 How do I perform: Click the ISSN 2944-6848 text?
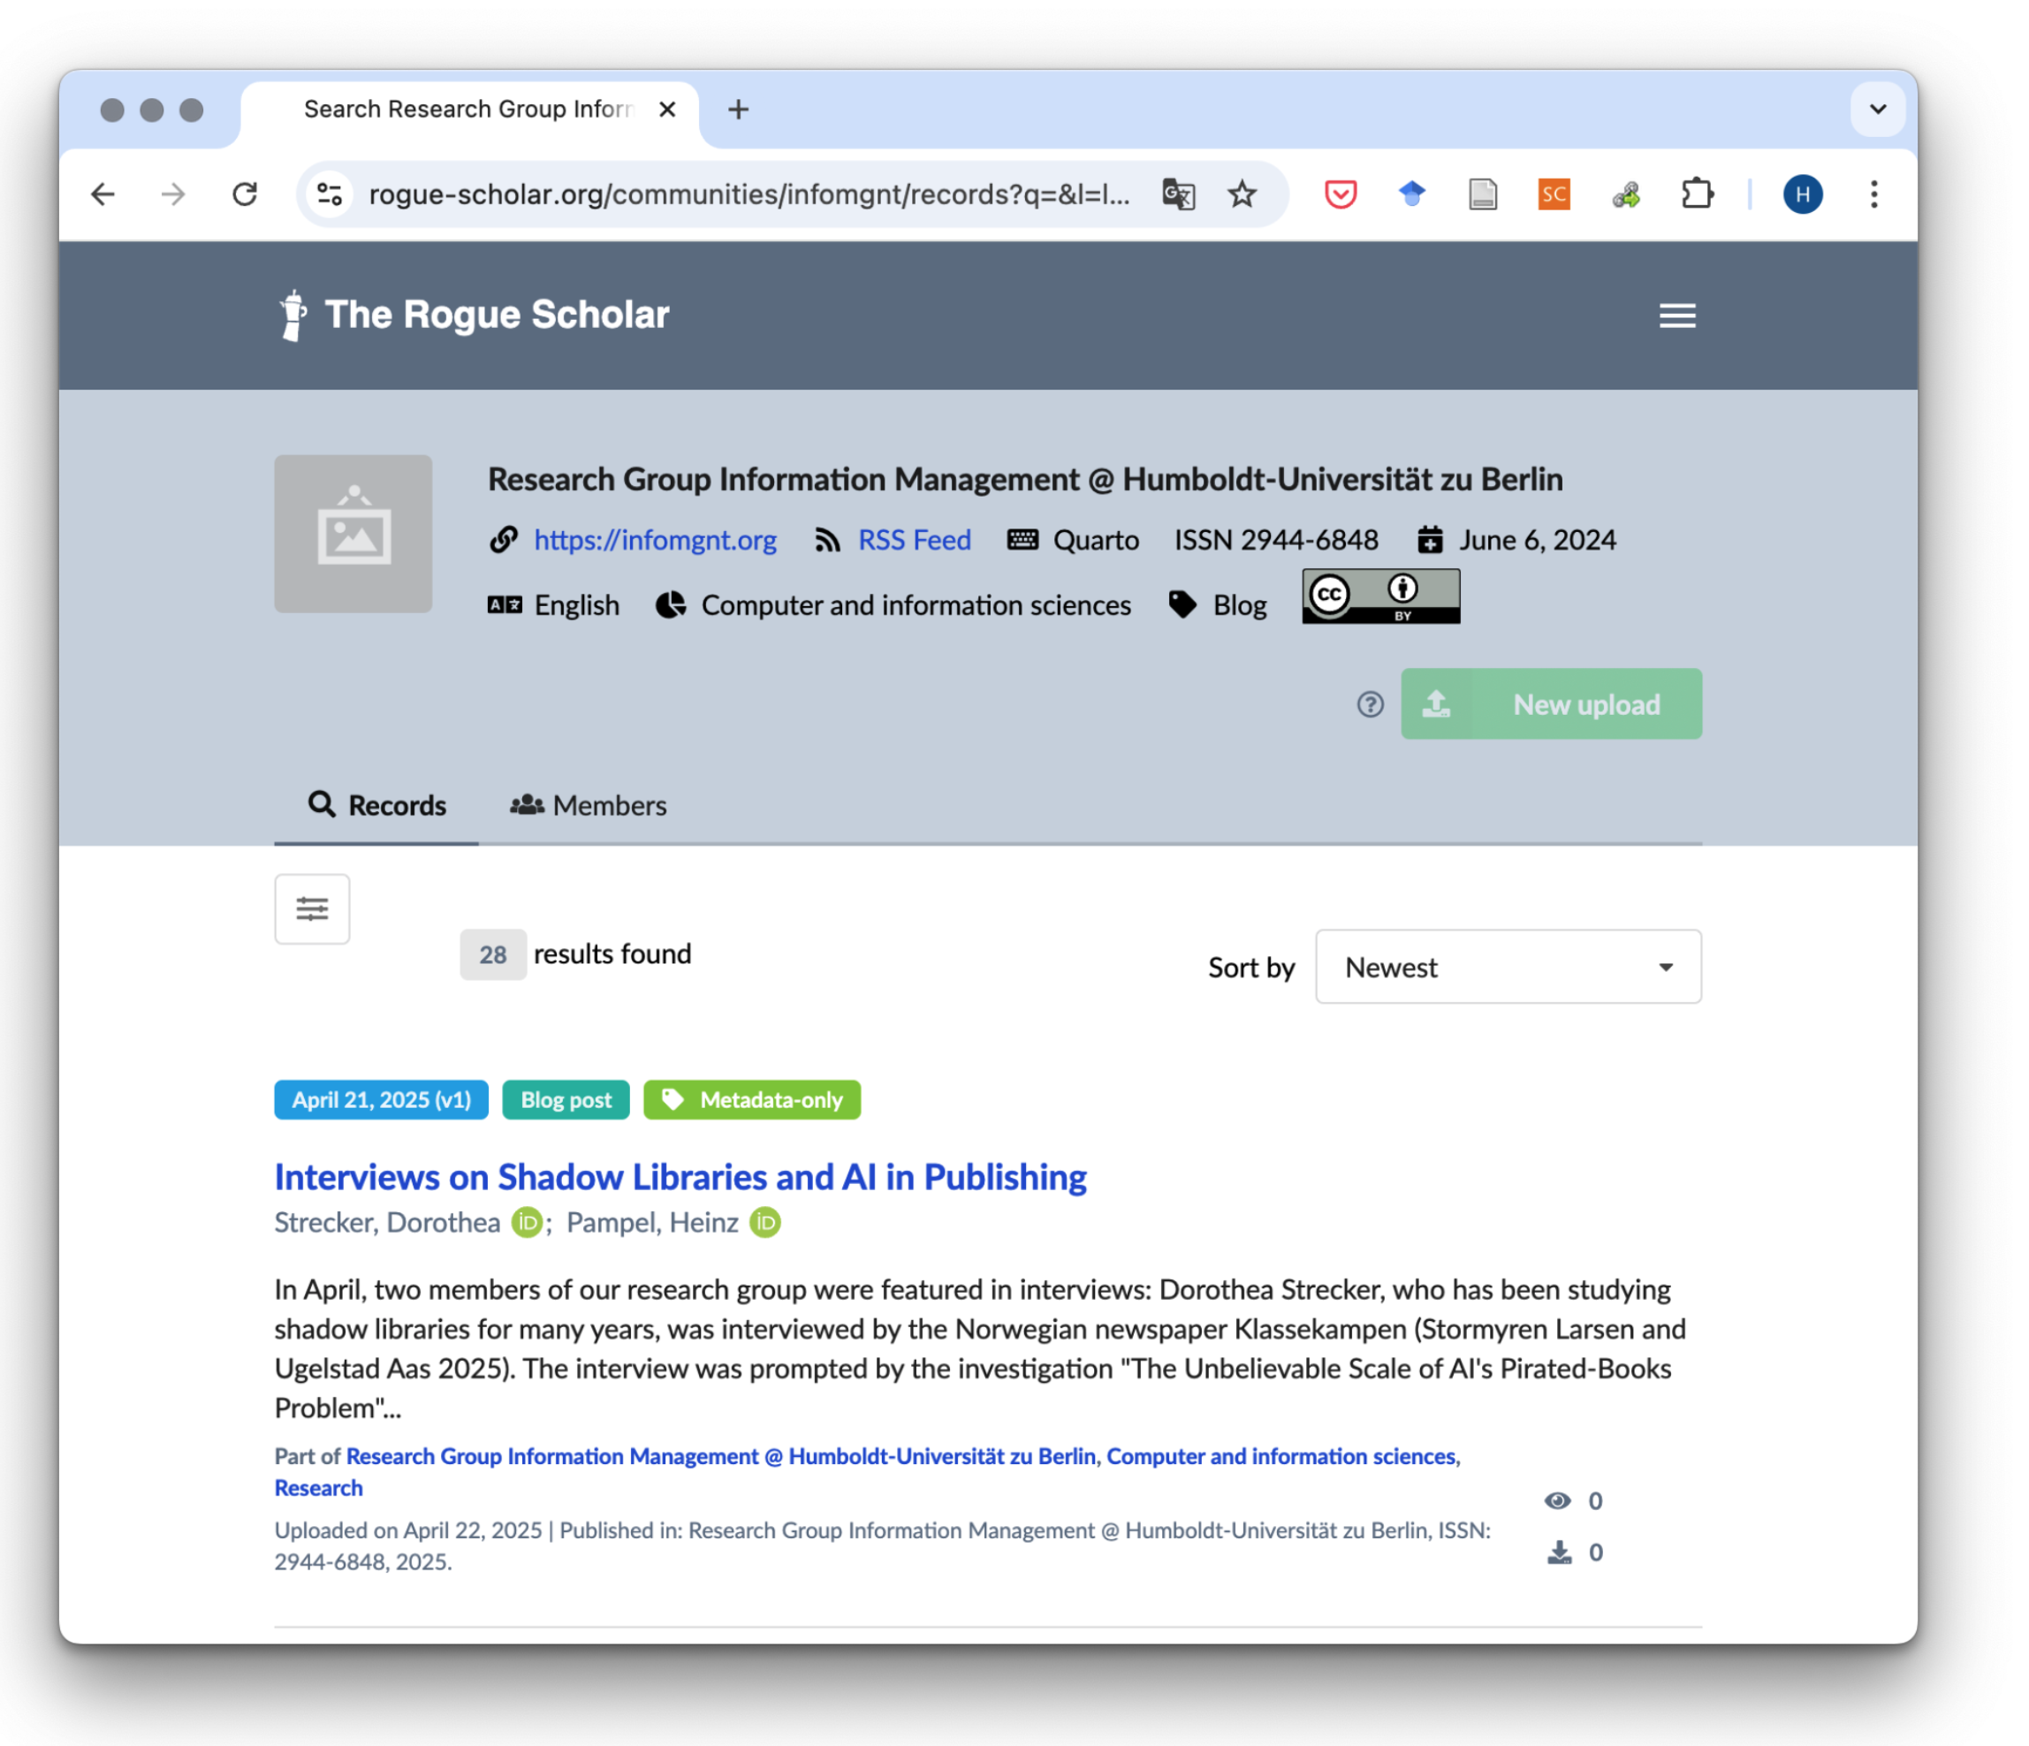[x=1276, y=540]
